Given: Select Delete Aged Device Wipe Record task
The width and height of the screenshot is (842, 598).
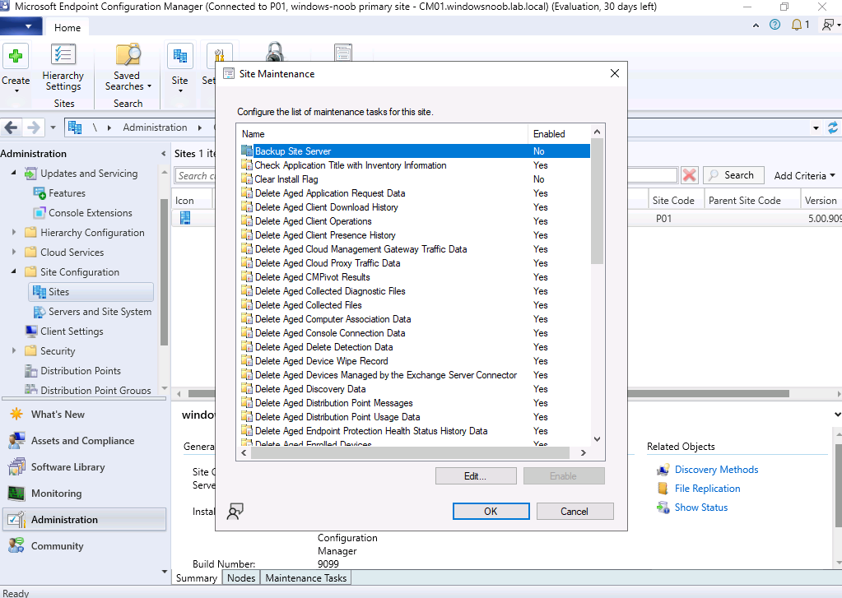Looking at the screenshot, I should [415, 361].
